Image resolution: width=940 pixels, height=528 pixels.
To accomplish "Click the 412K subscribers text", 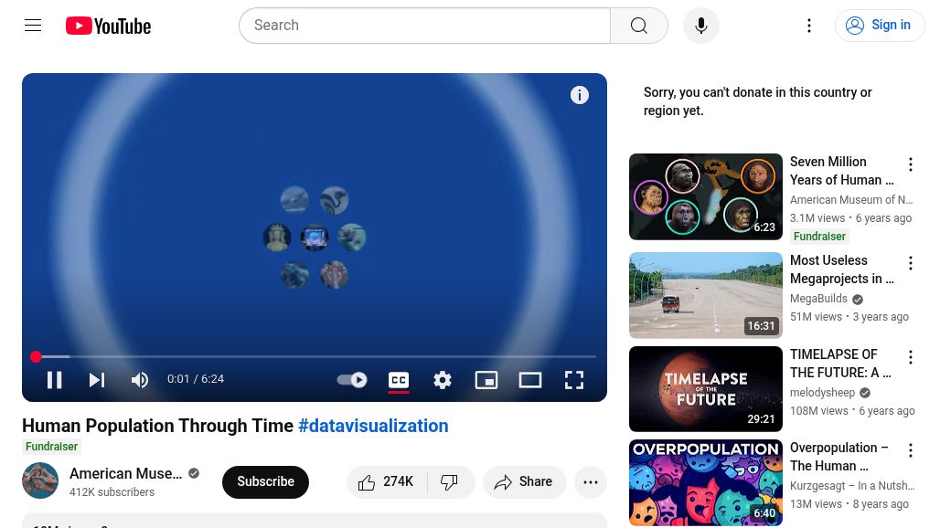I will (x=112, y=492).
